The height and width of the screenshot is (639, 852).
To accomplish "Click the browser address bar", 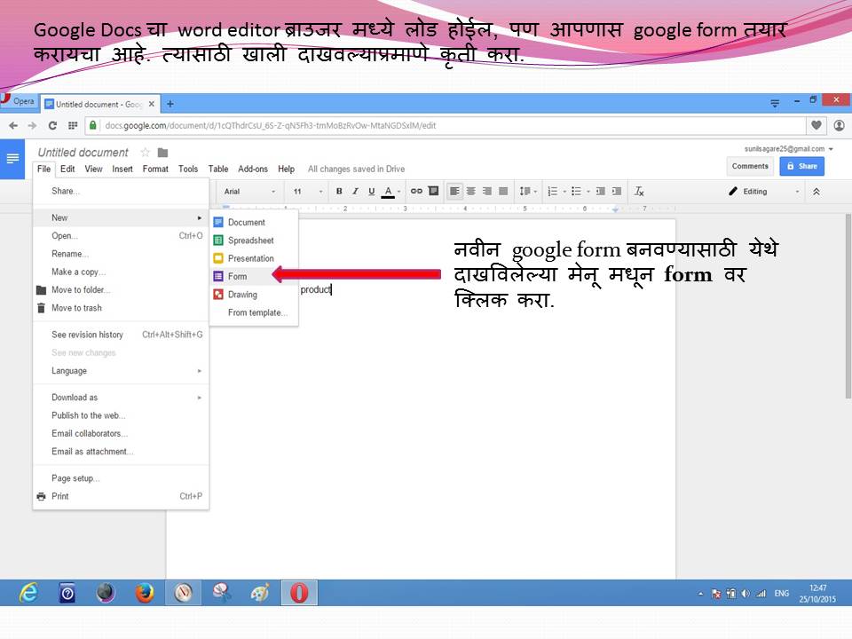I will click(x=446, y=125).
